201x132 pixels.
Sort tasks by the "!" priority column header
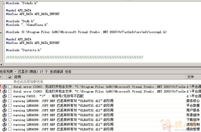(x=1, y=77)
